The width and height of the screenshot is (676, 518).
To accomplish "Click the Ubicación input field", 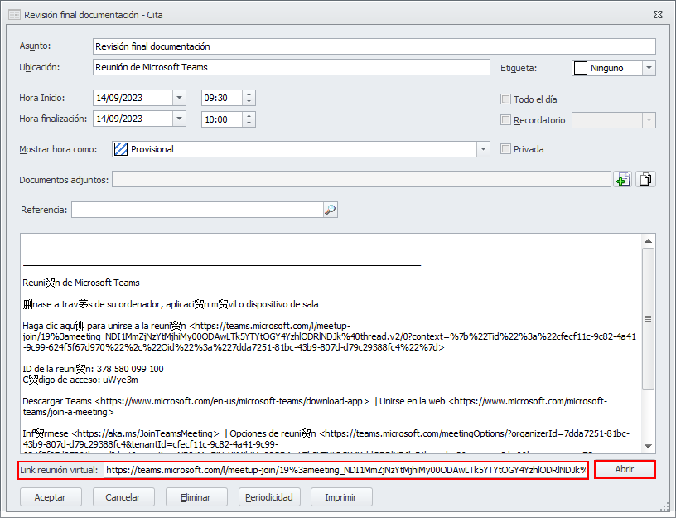I will point(292,67).
